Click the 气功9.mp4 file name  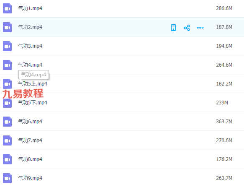[30, 178]
